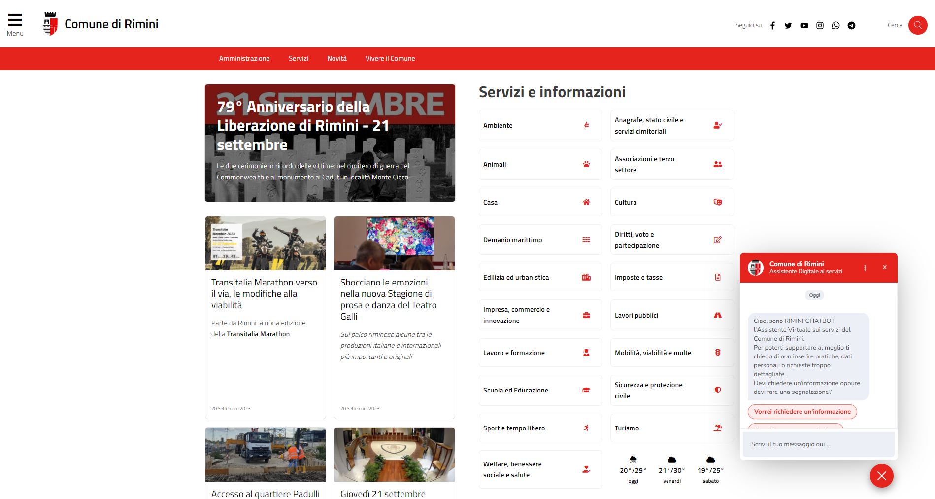Select Vivere il Comune in navbar
Screen dimensions: 935x499
click(x=390, y=58)
